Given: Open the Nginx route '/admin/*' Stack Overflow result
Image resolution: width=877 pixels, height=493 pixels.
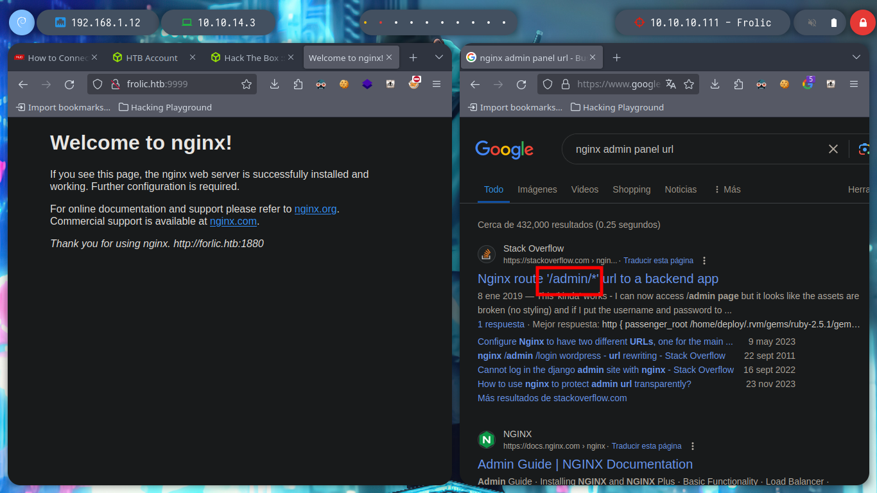Looking at the screenshot, I should [598, 279].
